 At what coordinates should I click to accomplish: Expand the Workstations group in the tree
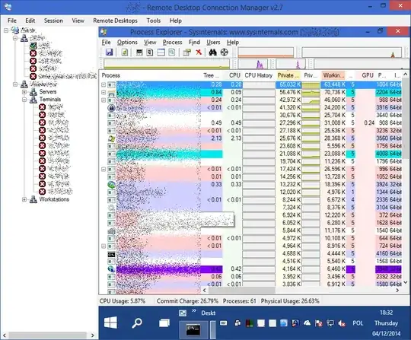tap(24, 199)
